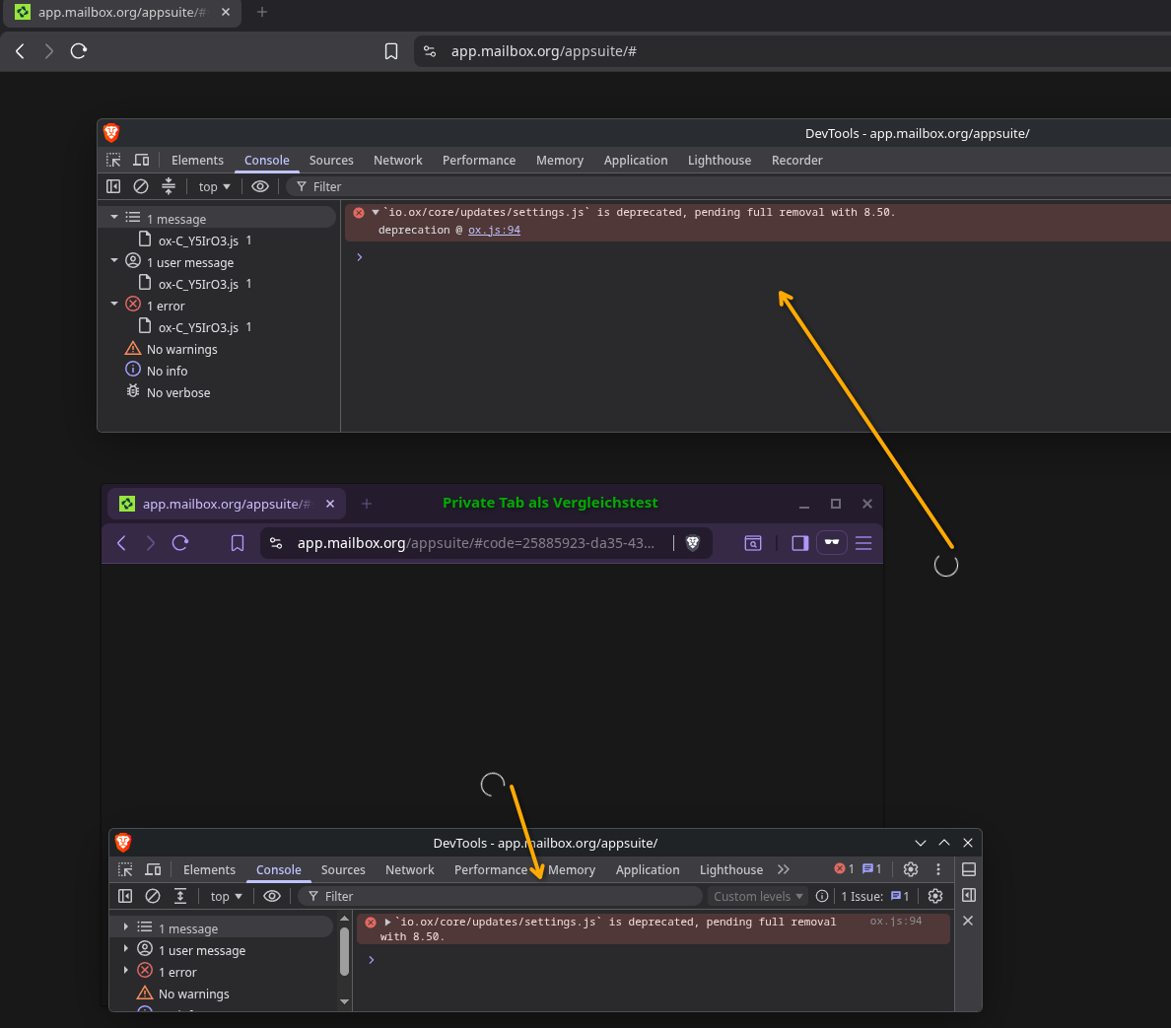Toggle the device toolbar in the upper DevTools window
Screen dimensions: 1171x1028
coord(141,160)
